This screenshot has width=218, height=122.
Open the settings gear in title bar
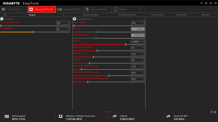pyautogui.click(x=201, y=3)
